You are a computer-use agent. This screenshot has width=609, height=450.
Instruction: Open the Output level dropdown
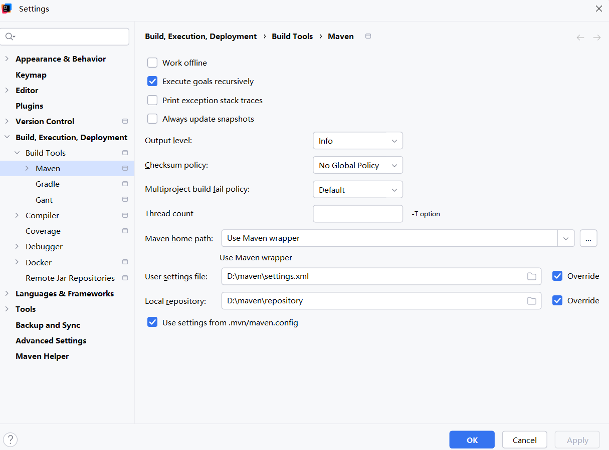(x=358, y=141)
